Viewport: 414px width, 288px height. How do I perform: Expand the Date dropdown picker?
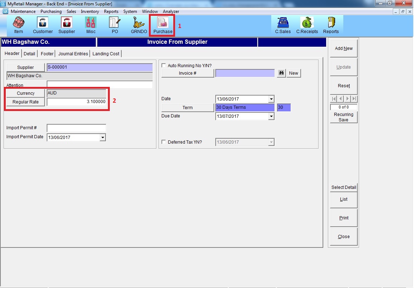pos(271,99)
